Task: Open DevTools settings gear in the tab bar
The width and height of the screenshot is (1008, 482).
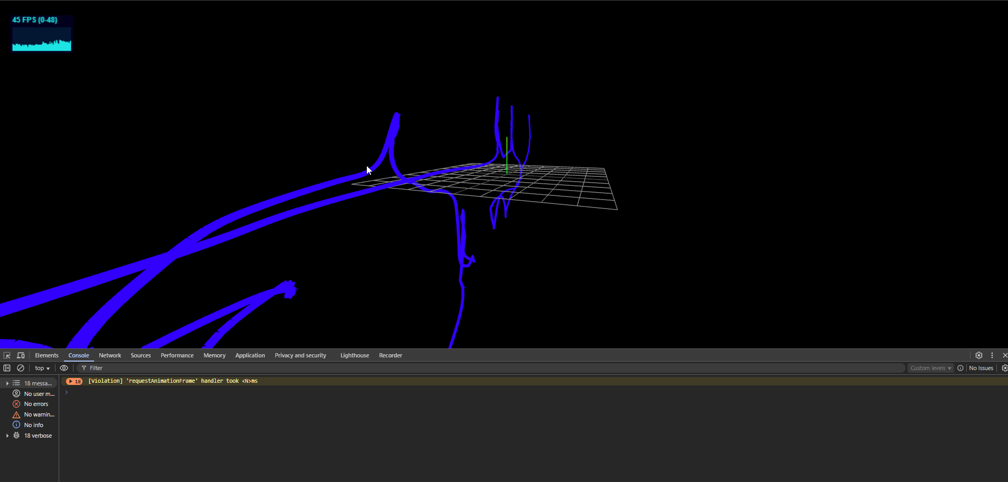Action: pos(978,355)
